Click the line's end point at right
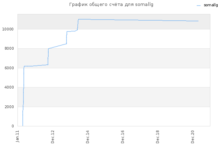Screen dimensions: 224x168 [198, 21]
